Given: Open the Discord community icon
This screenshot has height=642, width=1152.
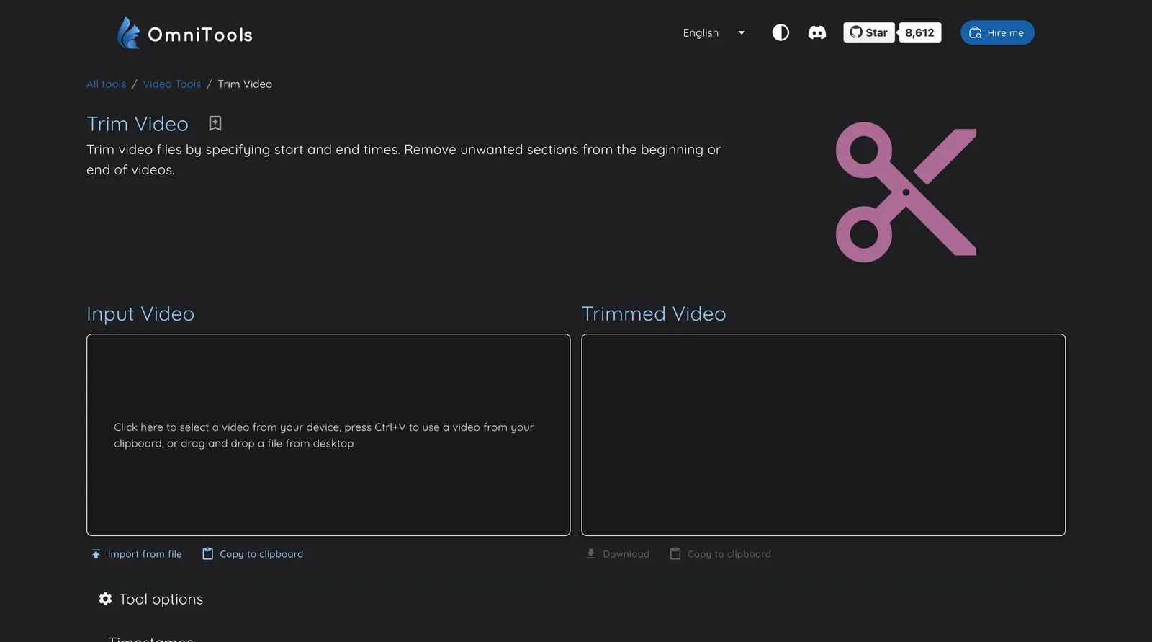Looking at the screenshot, I should (816, 32).
